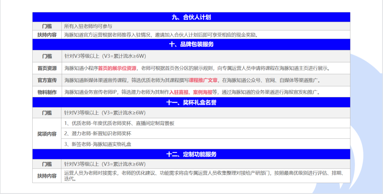Click the '奖项内容' row label
The image size is (383, 194).
(x=47, y=134)
